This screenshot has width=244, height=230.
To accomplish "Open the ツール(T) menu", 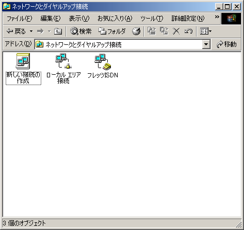I will [152, 19].
